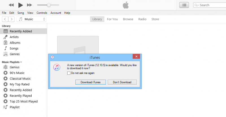The width and height of the screenshot is (226, 117).
Task: Open the Account menu
Action: [56, 13]
